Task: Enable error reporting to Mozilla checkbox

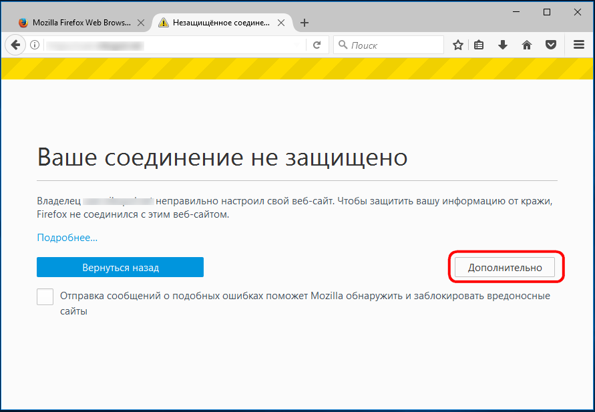Action: click(x=45, y=296)
